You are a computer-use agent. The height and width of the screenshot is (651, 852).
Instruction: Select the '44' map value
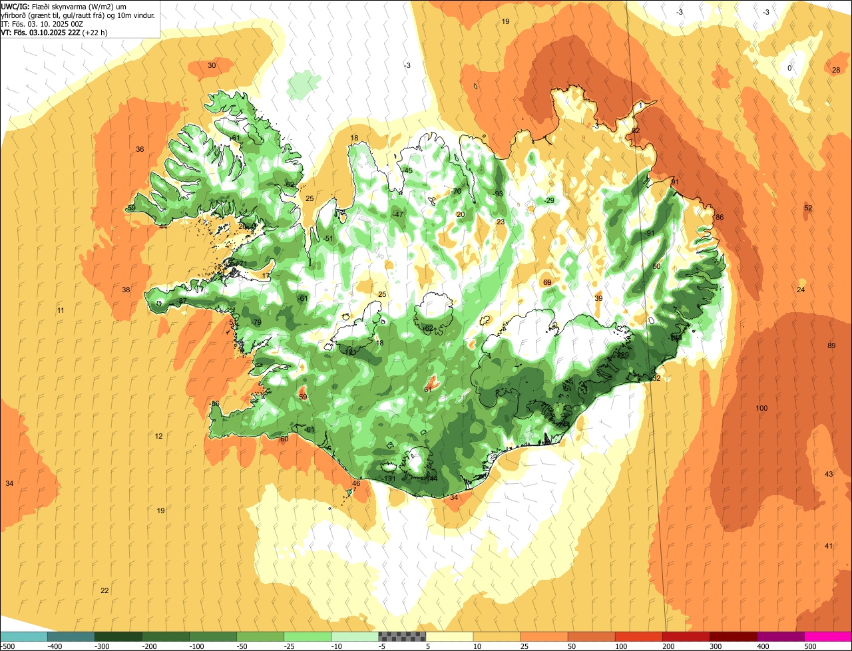tap(163, 226)
